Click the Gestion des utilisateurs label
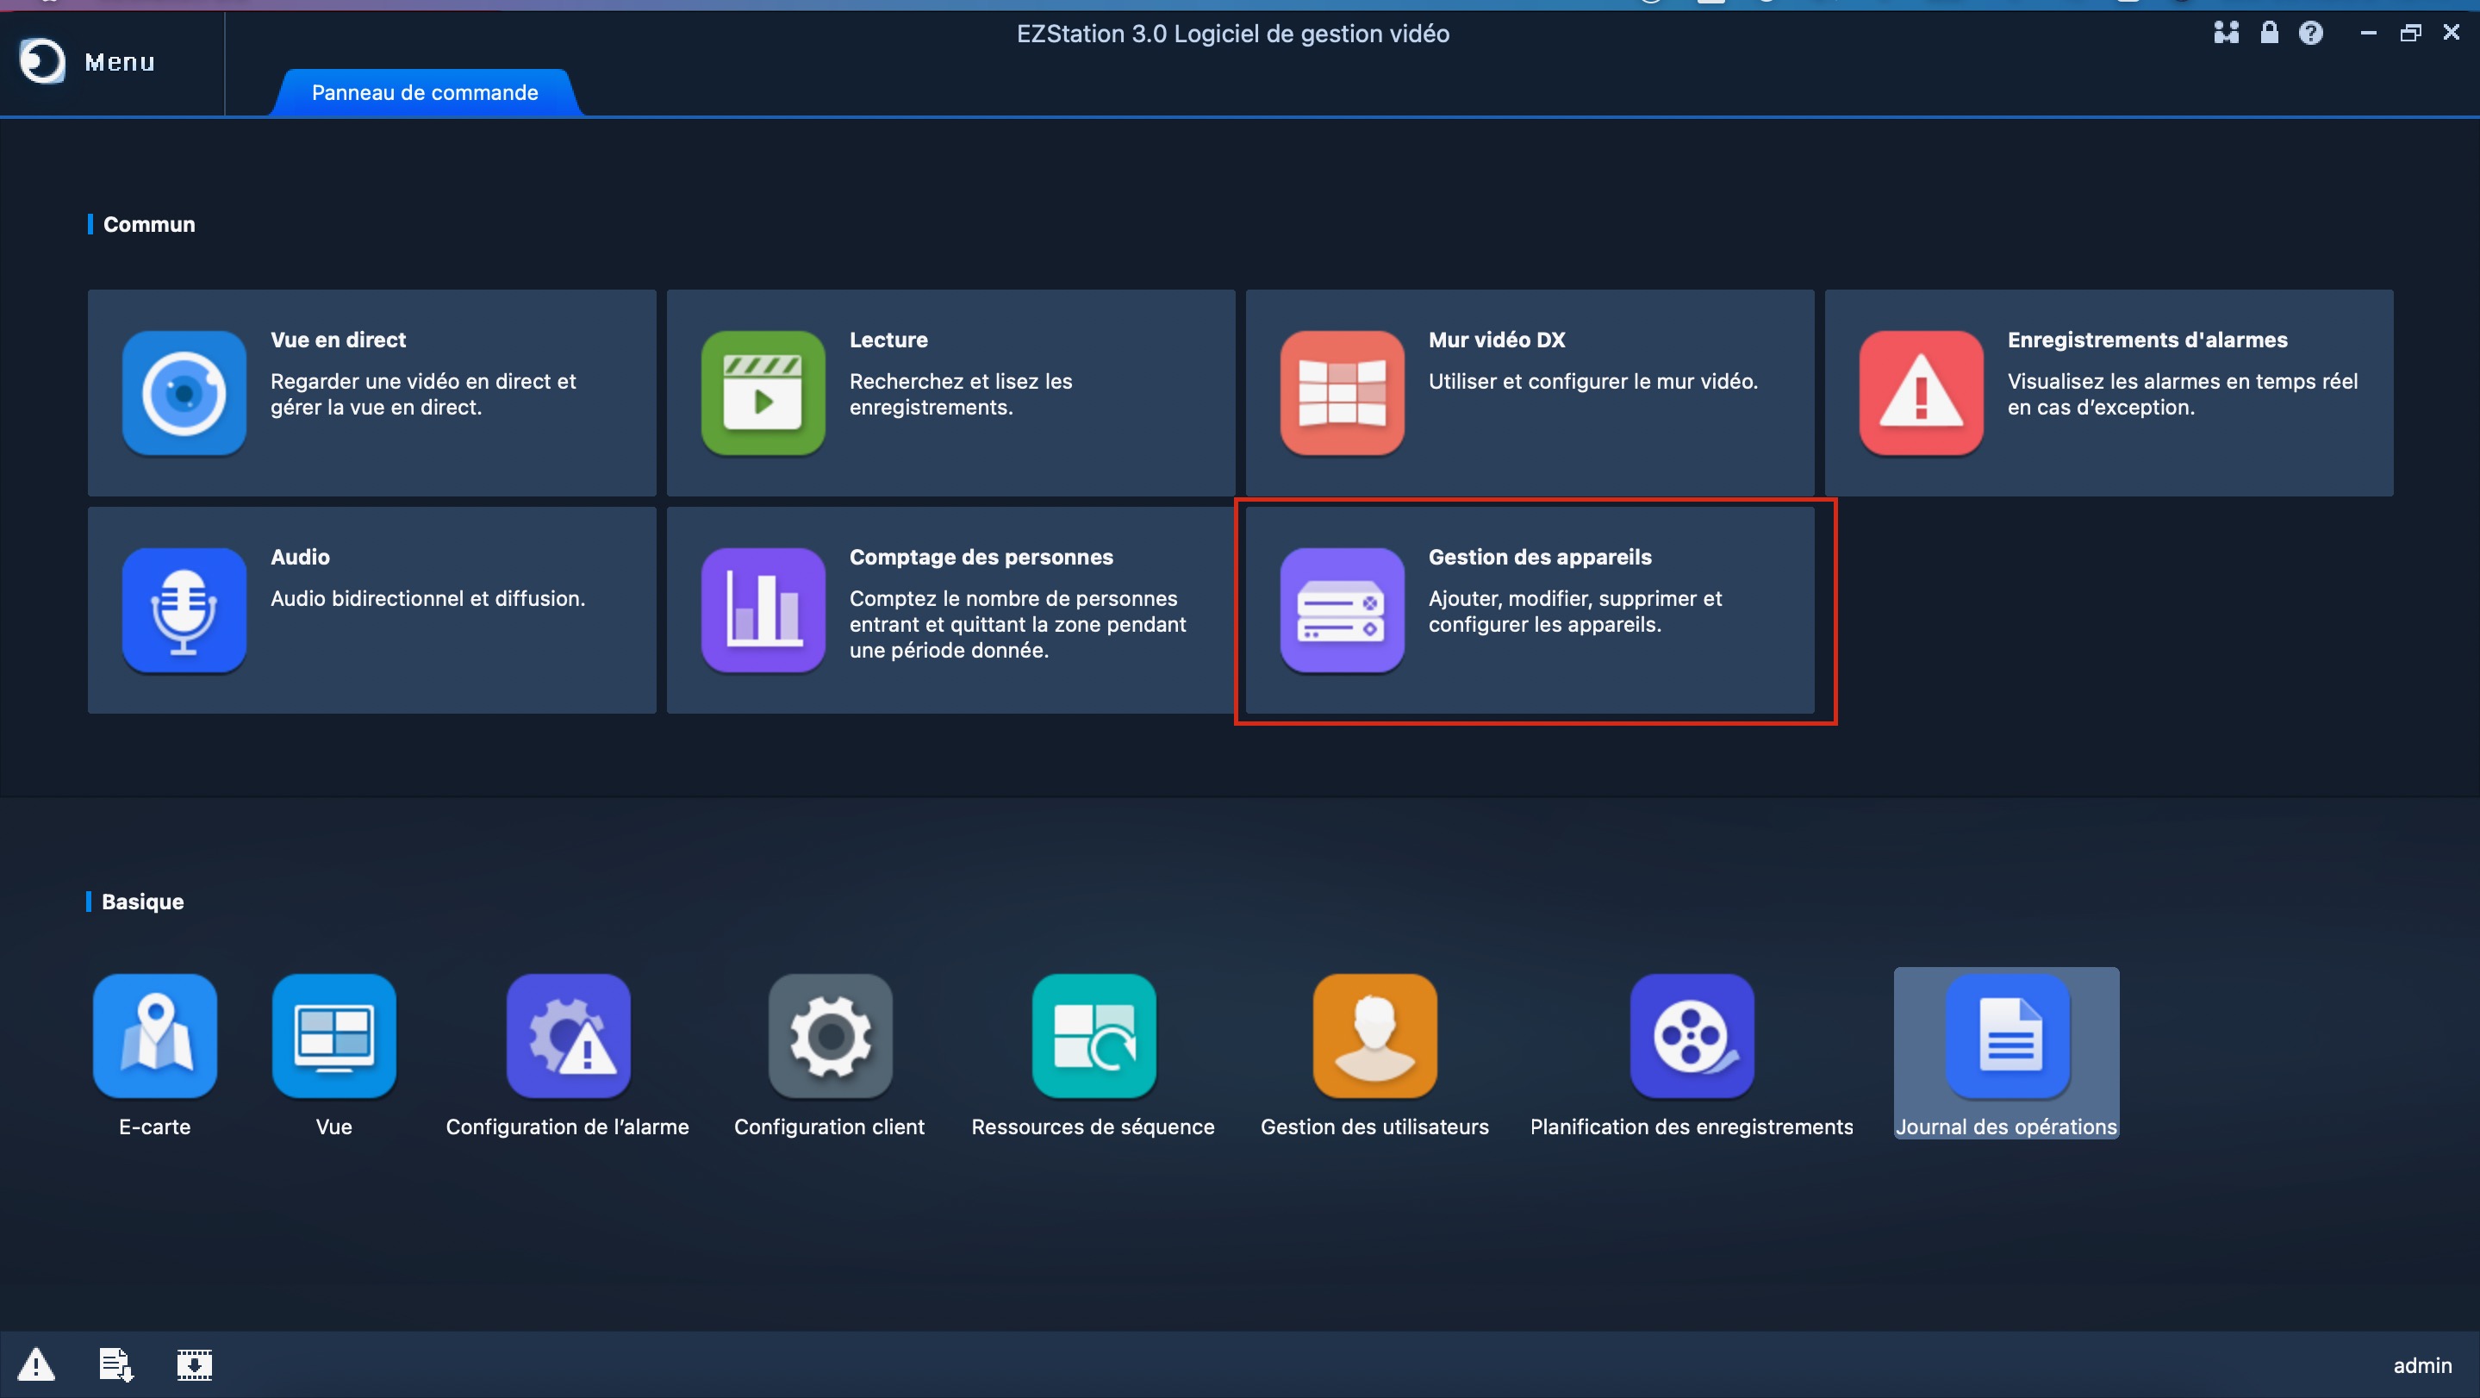Viewport: 2480px width, 1398px height. tap(1374, 1127)
